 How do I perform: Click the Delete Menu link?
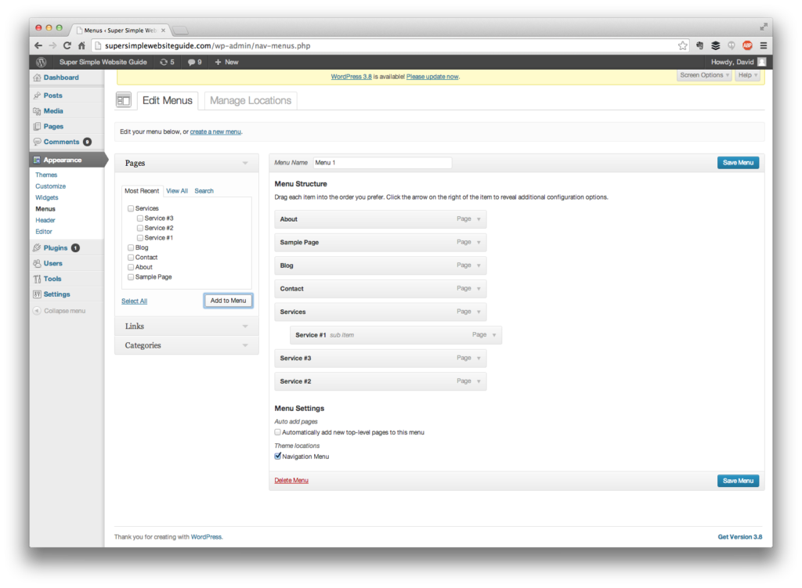tap(291, 480)
